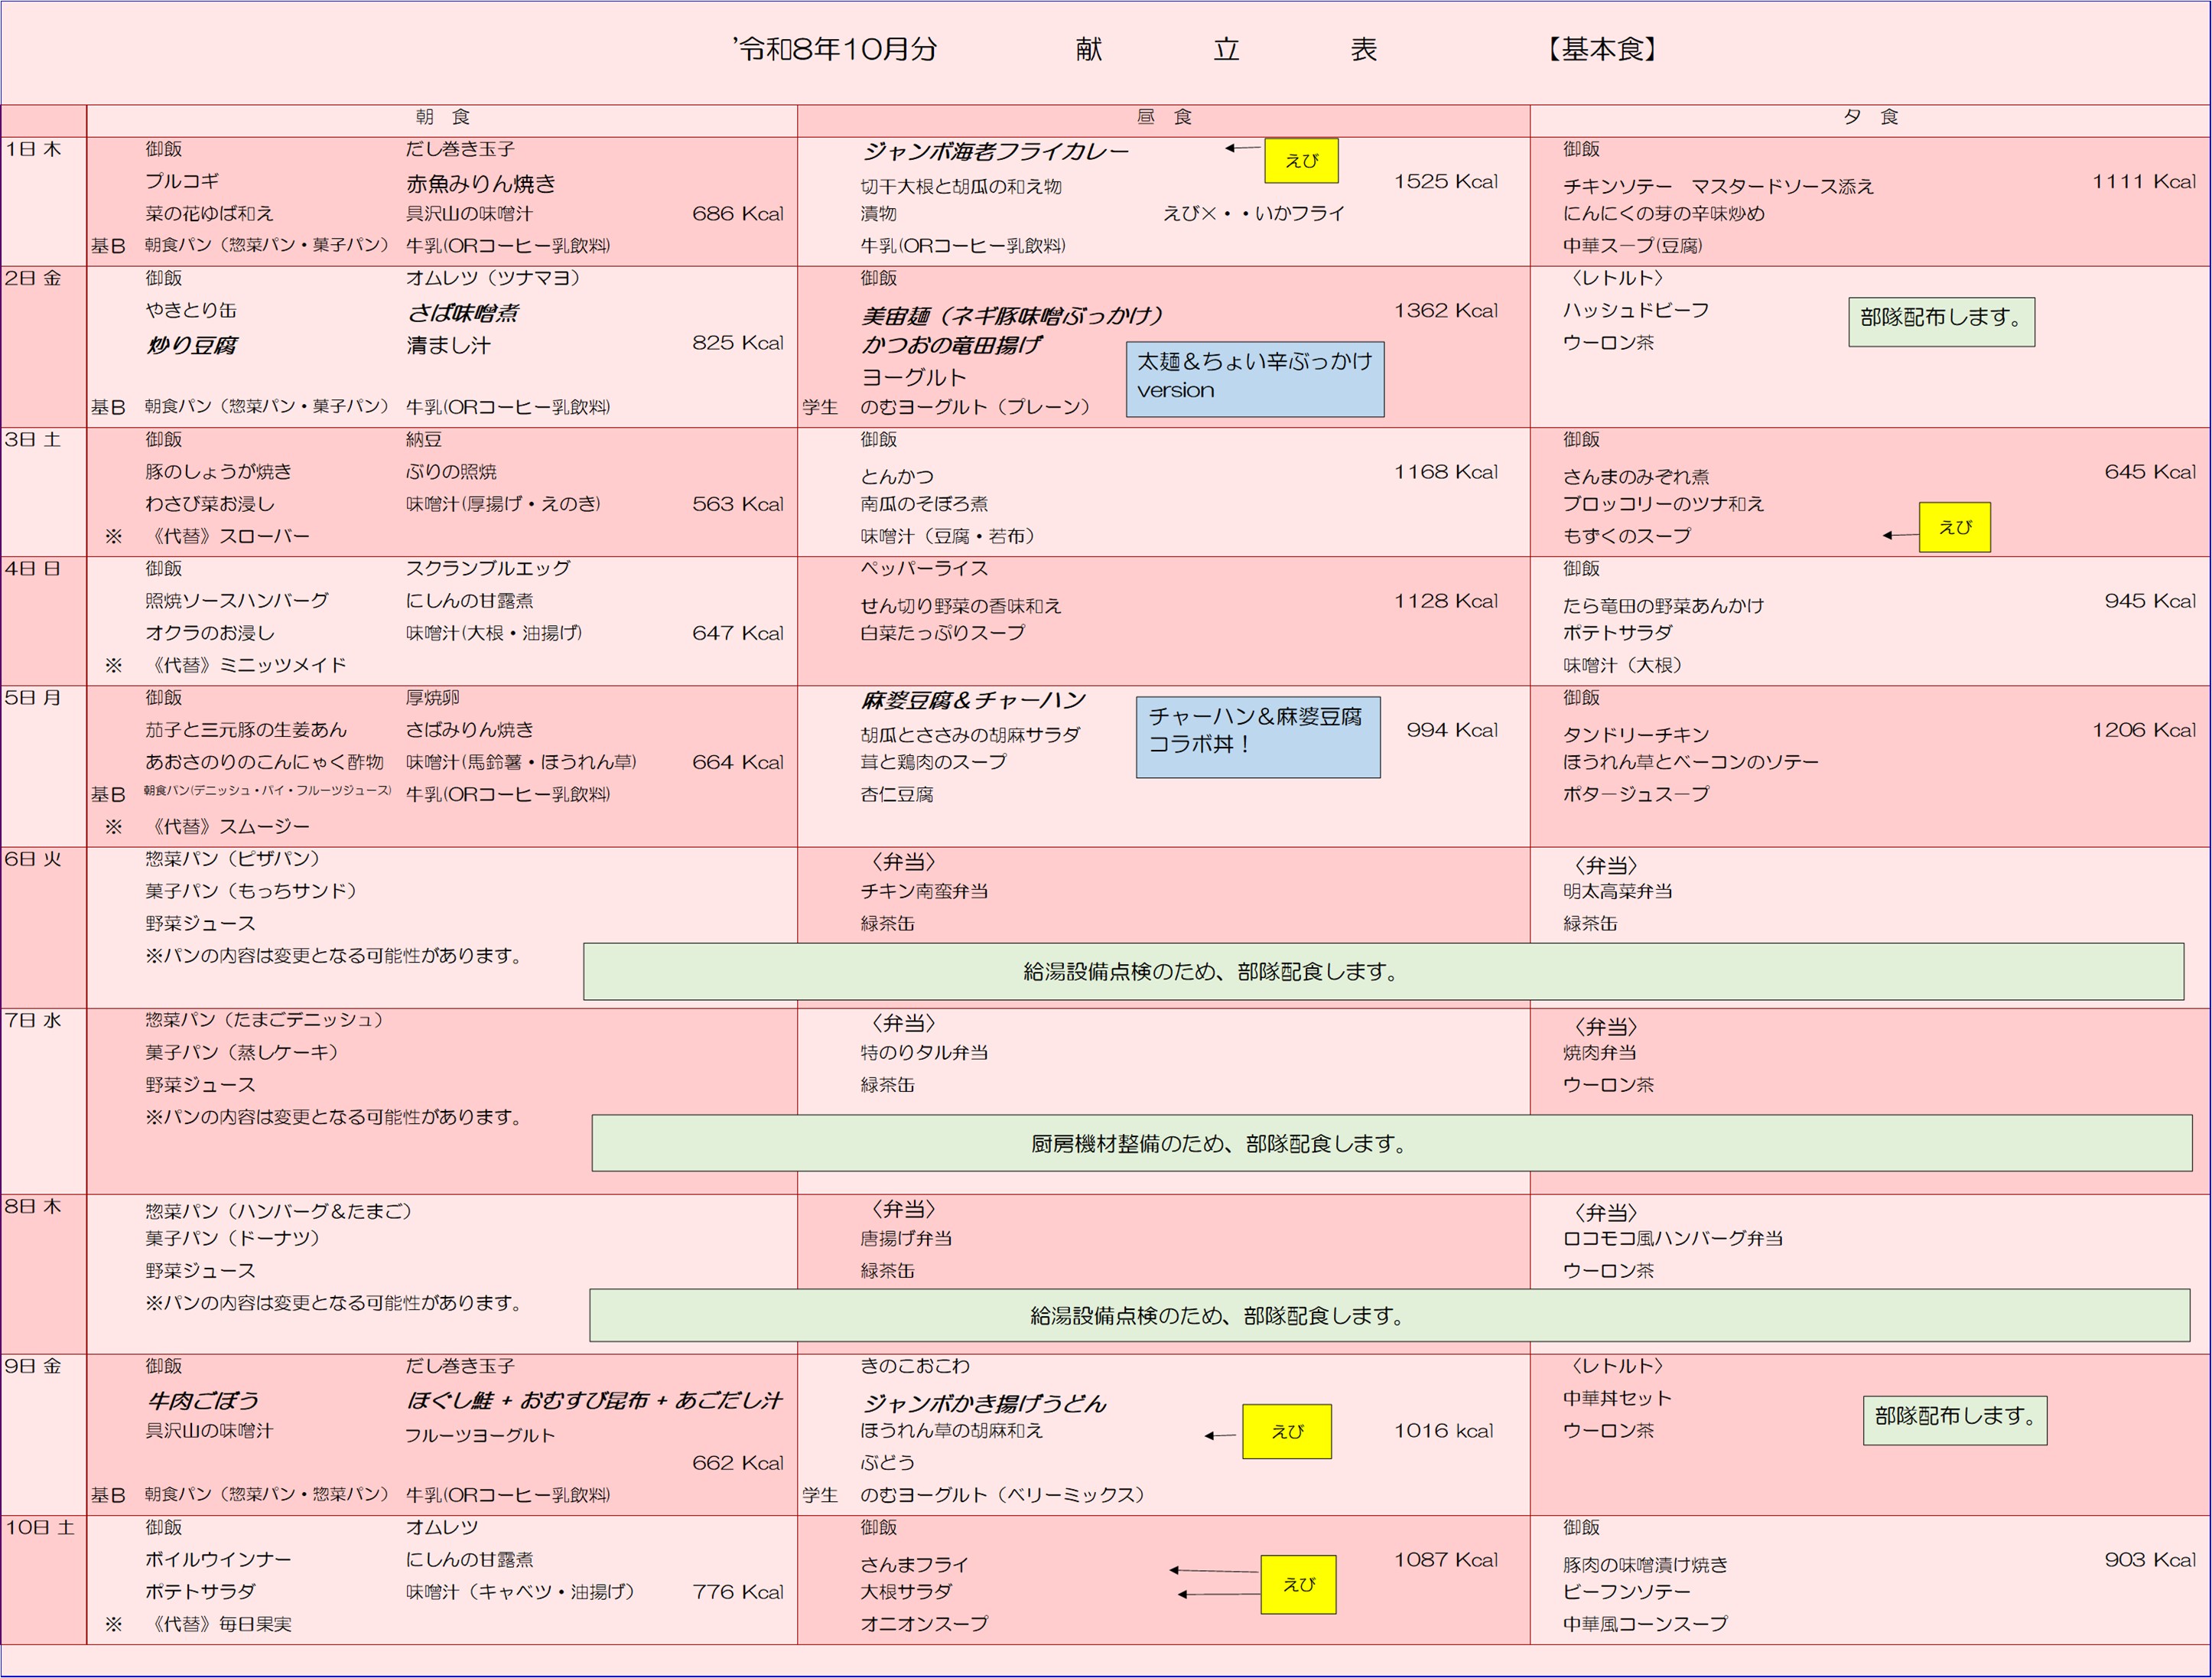Click the 給湯設備点検 banner in the 8日 row
The image size is (2212, 1678).
(x=1390, y=1316)
